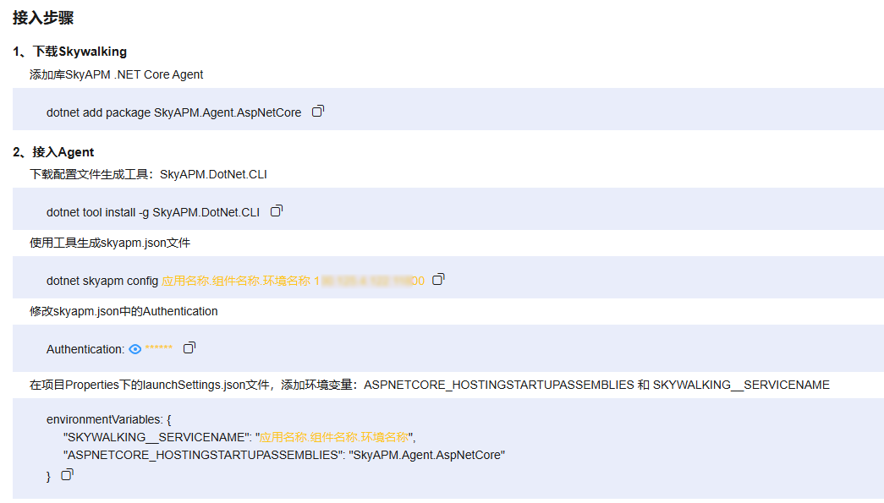Click the 'Authentication:' label
884x503 pixels.
click(x=85, y=349)
